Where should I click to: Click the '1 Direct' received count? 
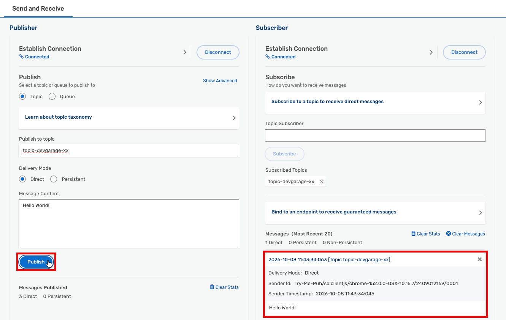[274, 243]
